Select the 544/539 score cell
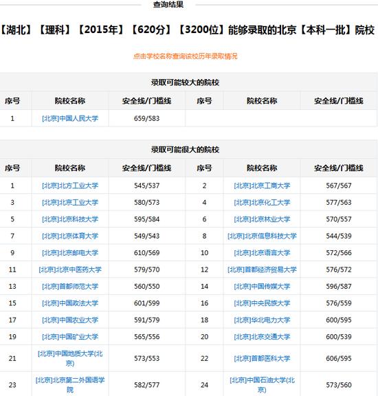378x396 pixels. point(339,236)
